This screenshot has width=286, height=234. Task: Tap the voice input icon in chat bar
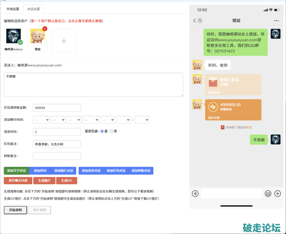point(195,193)
